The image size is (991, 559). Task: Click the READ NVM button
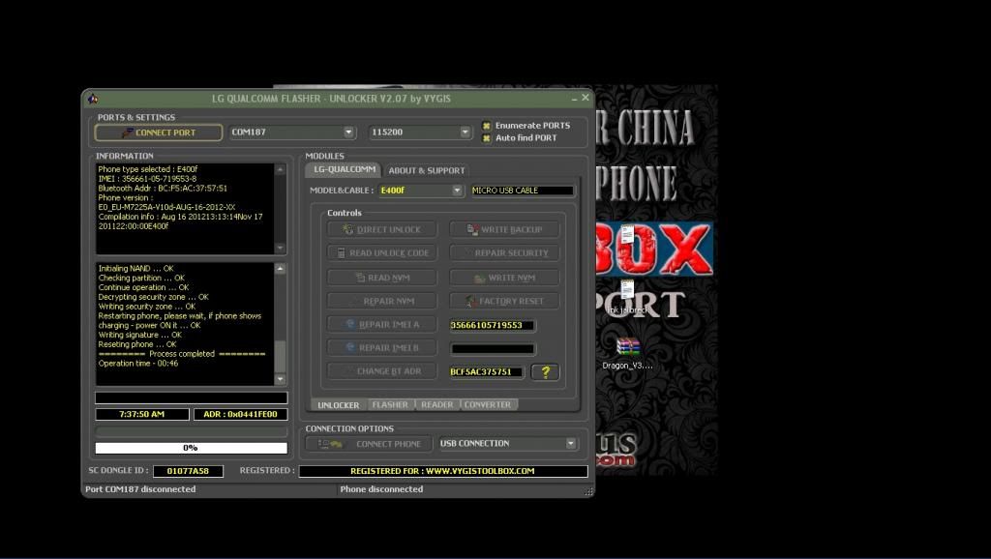pos(381,278)
